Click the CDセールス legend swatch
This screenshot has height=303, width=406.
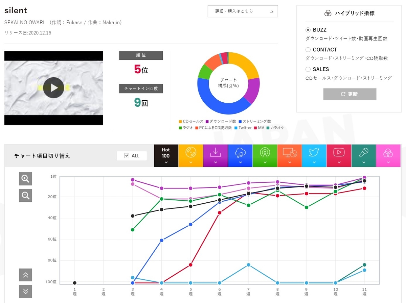click(x=180, y=122)
